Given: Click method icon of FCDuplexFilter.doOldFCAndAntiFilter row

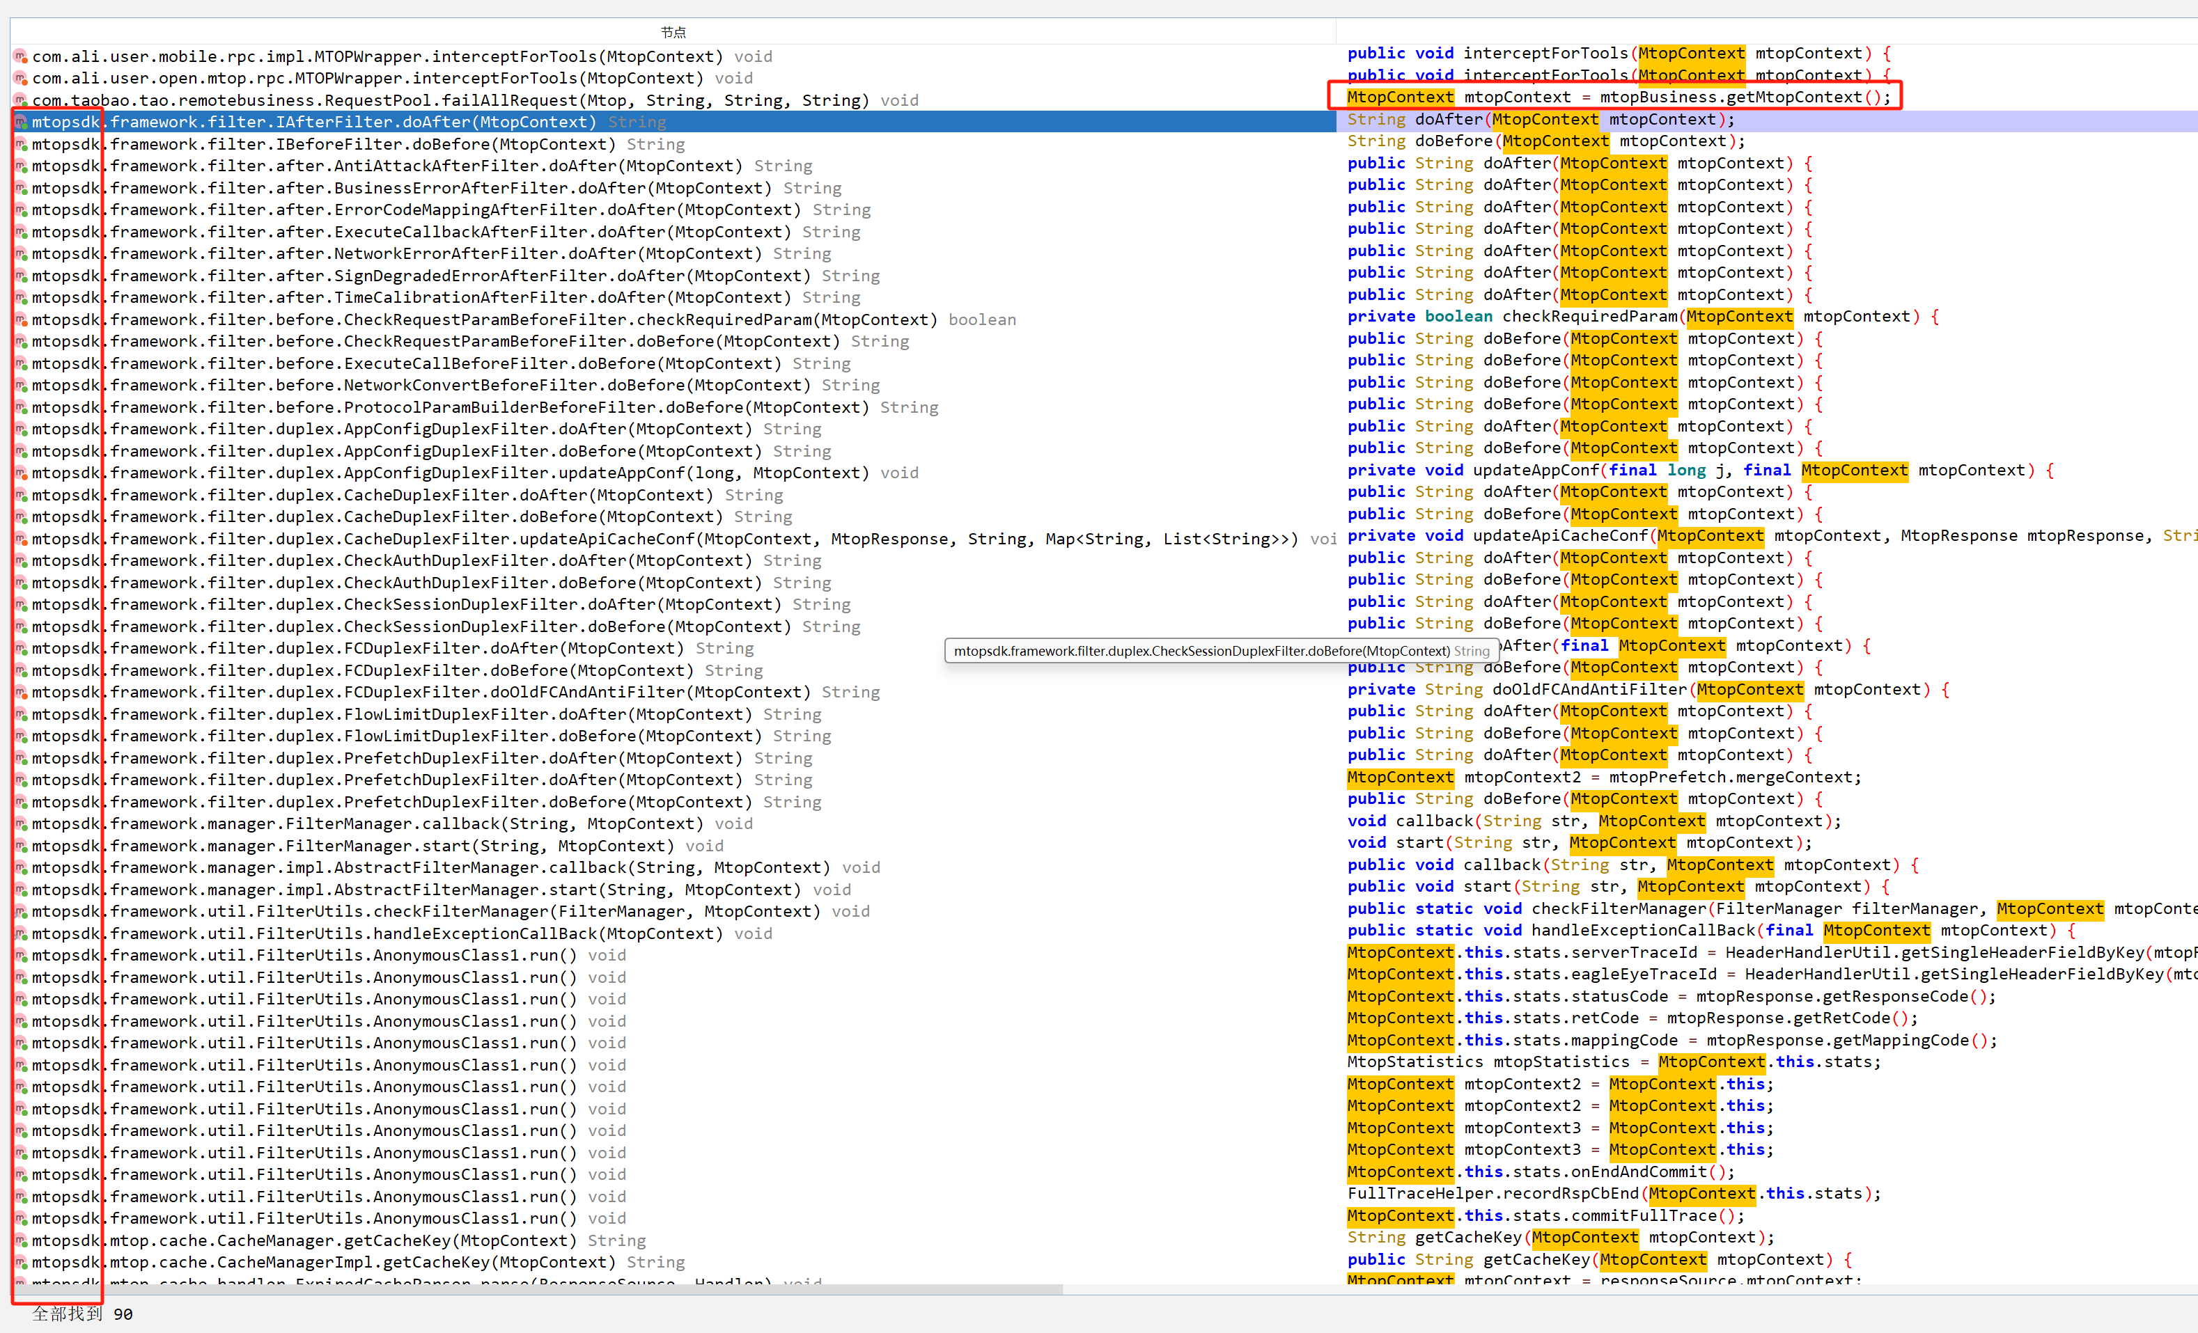Looking at the screenshot, I should click(x=20, y=693).
